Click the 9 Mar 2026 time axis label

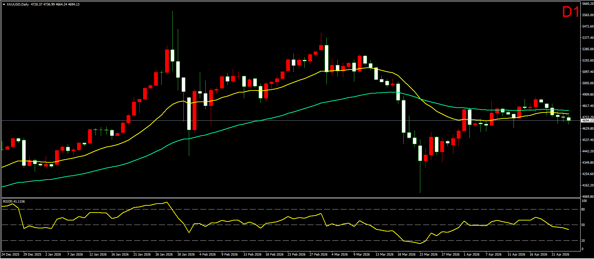361,255
